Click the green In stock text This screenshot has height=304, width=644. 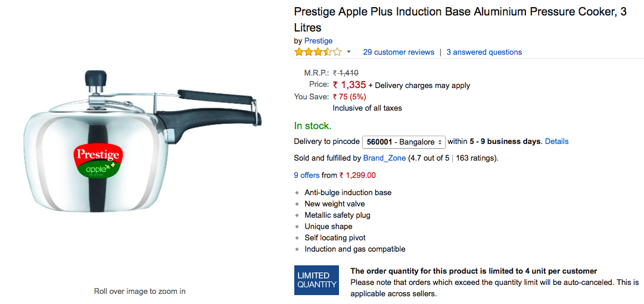[x=313, y=126]
